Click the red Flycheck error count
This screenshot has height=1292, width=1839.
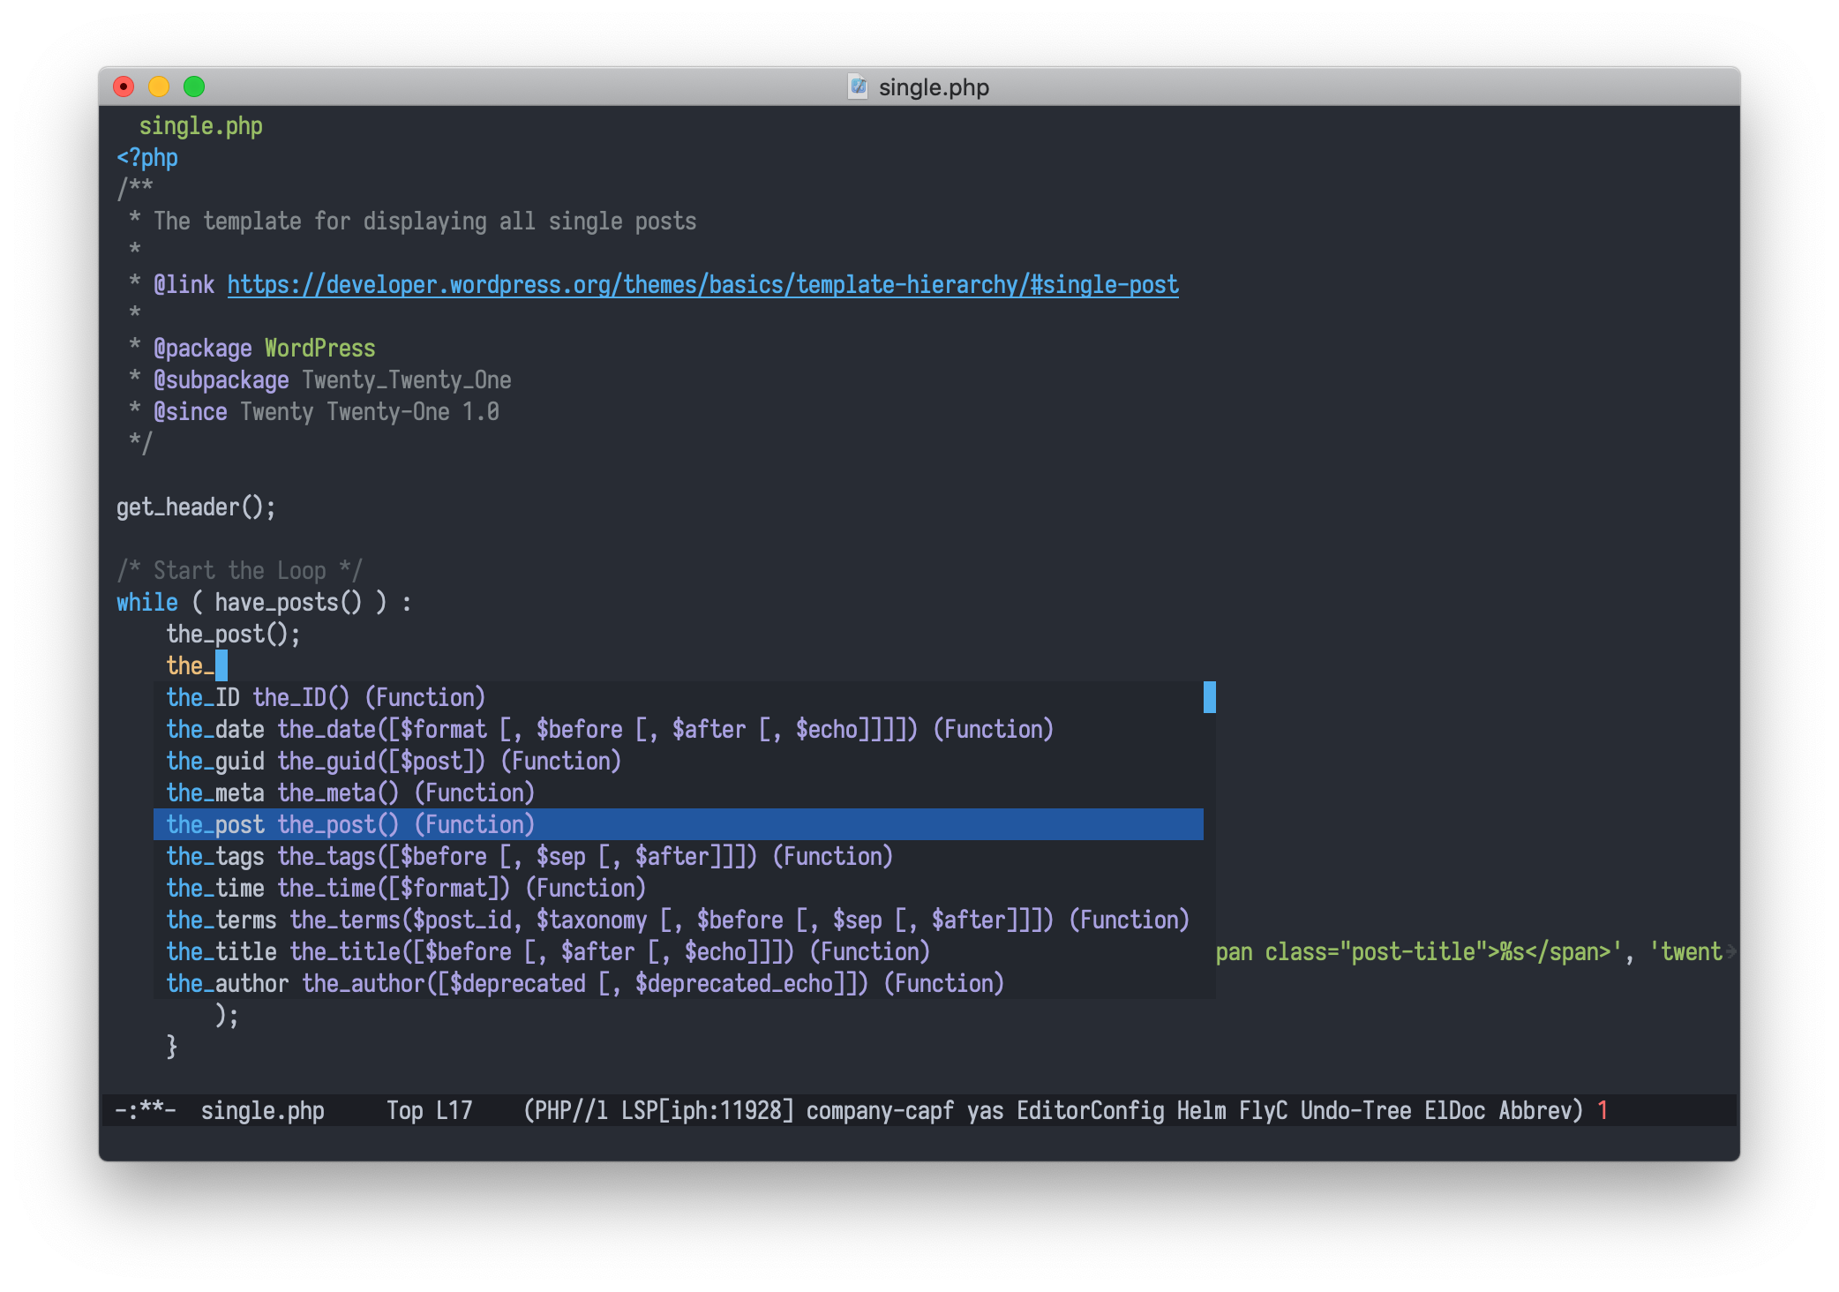[1603, 1110]
